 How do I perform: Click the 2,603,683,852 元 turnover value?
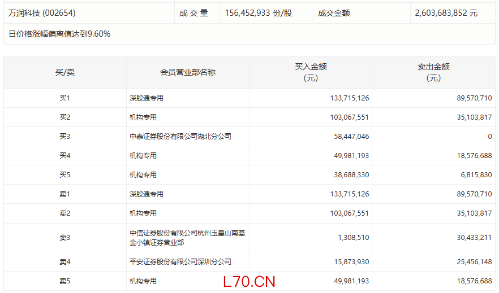[446, 12]
